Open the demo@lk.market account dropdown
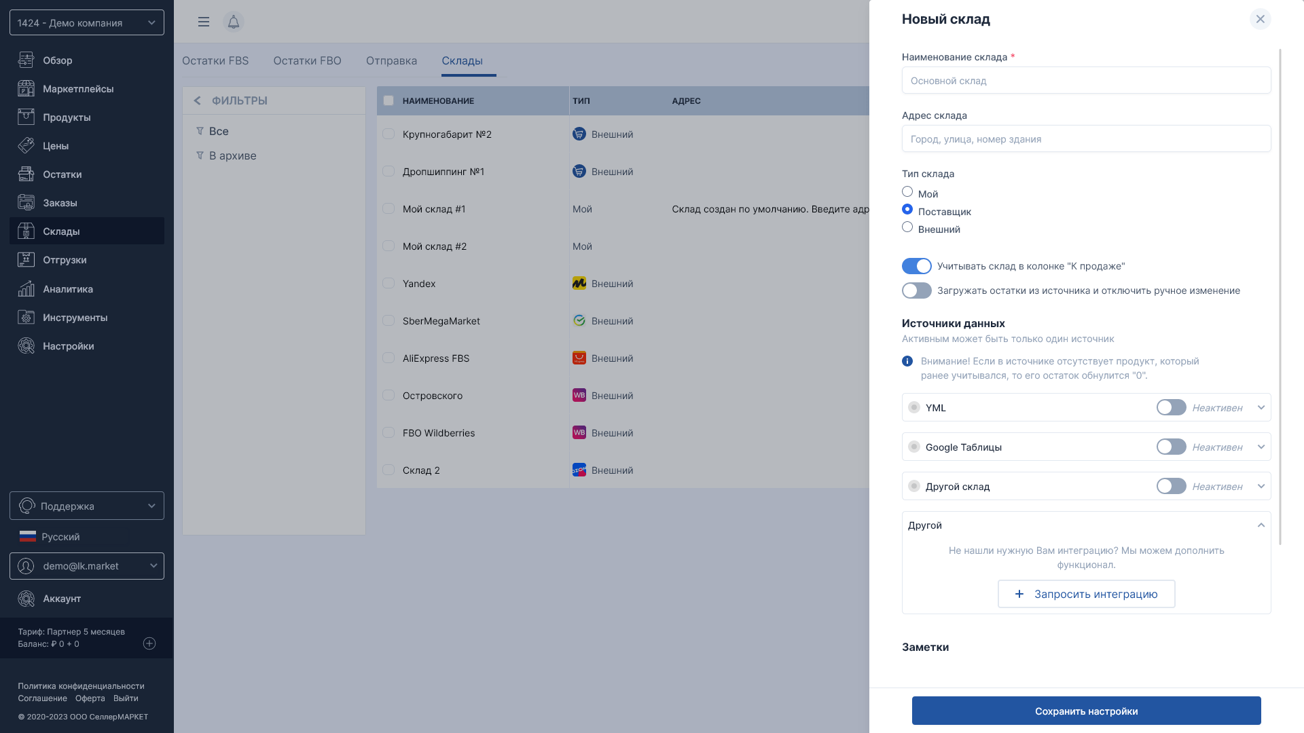 point(87,566)
